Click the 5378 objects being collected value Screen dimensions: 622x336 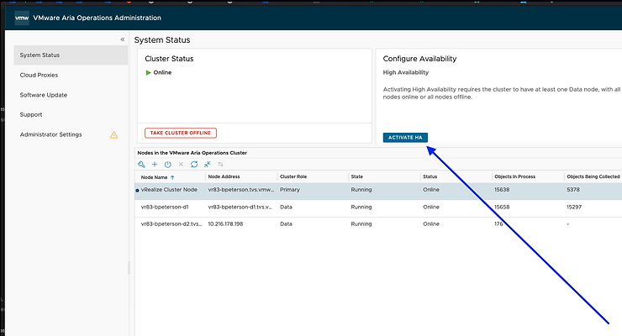pos(573,190)
